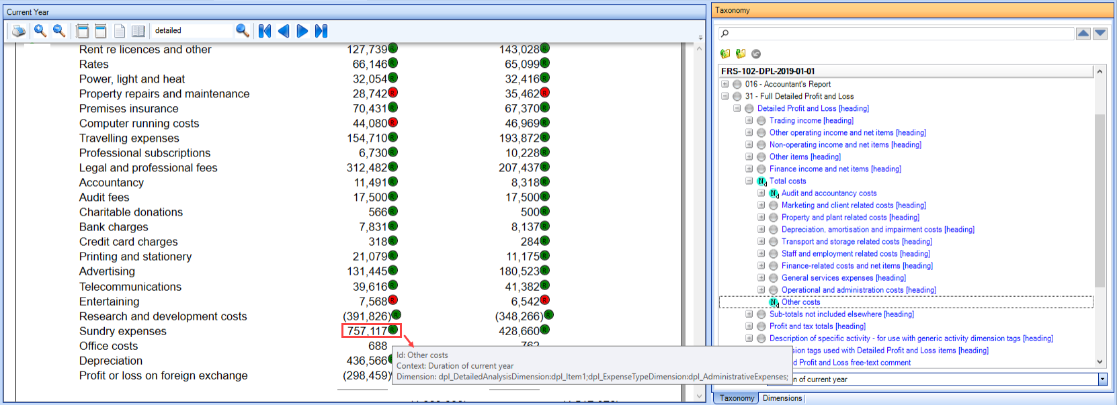
Task: Select Non-operating income and net items heading
Action: 845,145
